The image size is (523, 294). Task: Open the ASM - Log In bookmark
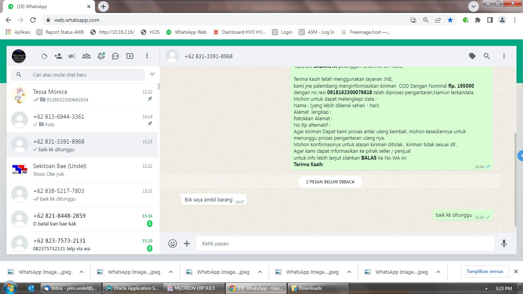coord(317,32)
